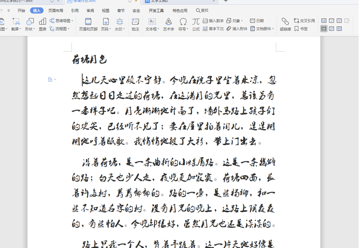Insert a text form field control
The image size is (359, 248).
324,21
